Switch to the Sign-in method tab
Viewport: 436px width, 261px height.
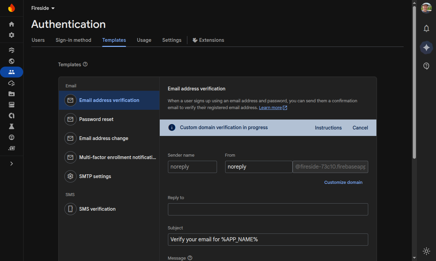coord(73,40)
